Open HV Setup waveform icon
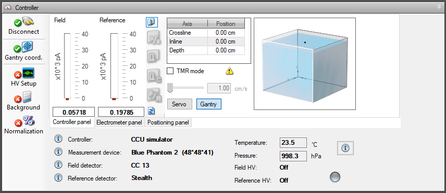 (x=28, y=73)
